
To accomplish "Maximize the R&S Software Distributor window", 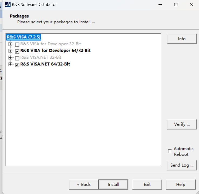I will click(176, 5).
